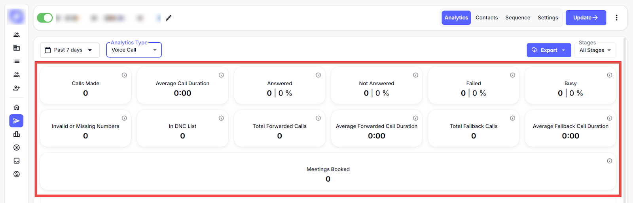
Task: Open the home icon in sidebar
Action: click(x=17, y=107)
